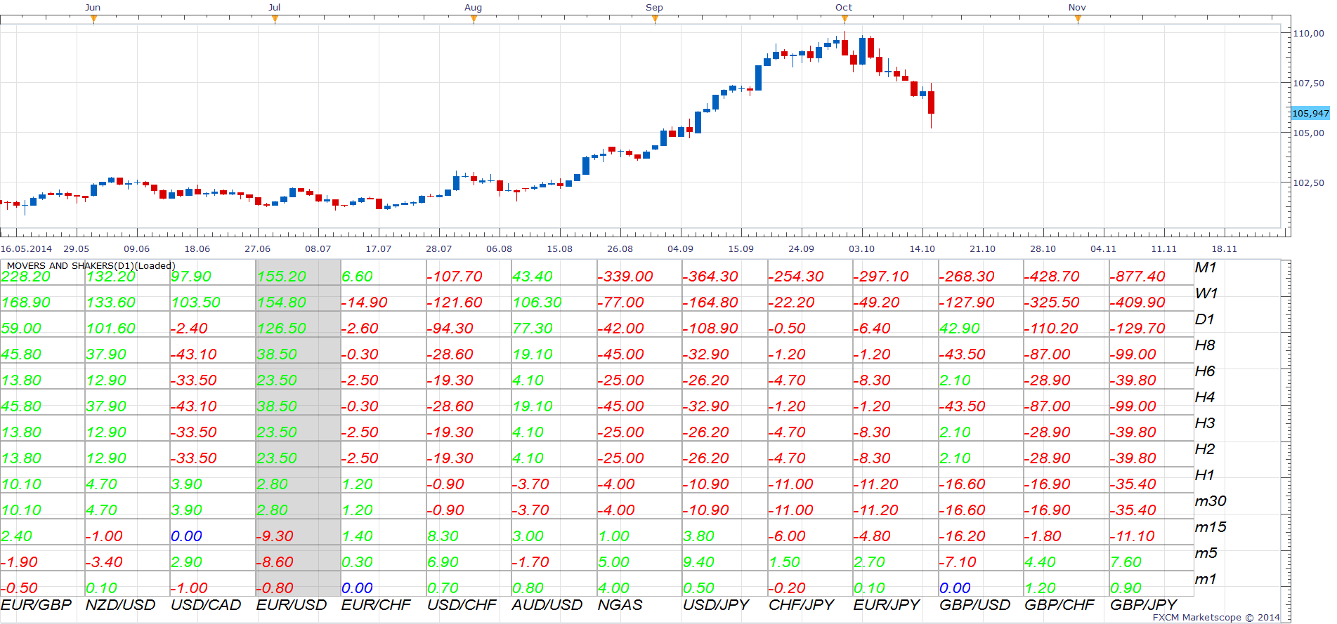Click the blue 105,947 current price tag
Screen dimensions: 1337x624
(x=1310, y=113)
